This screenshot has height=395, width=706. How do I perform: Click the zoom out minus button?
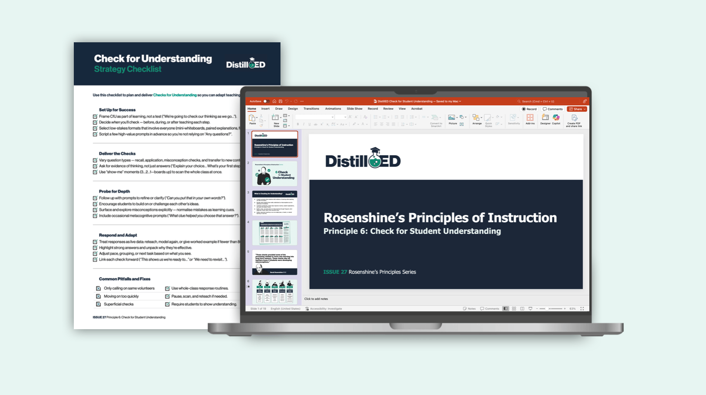537,309
